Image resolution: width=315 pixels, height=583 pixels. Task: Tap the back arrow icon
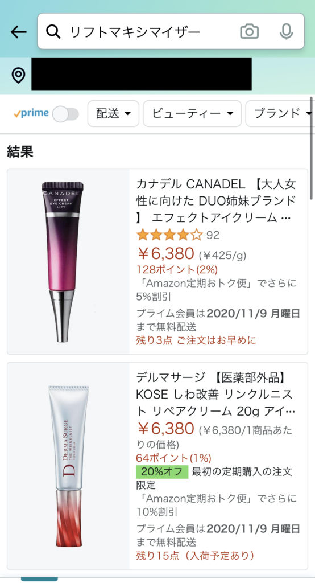tap(19, 32)
